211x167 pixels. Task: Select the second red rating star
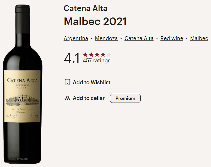point(91,55)
